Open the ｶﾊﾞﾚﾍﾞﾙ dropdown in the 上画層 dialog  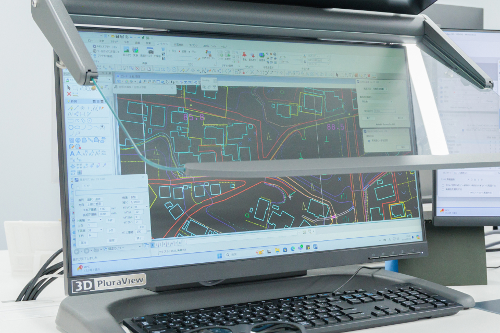(141, 207)
